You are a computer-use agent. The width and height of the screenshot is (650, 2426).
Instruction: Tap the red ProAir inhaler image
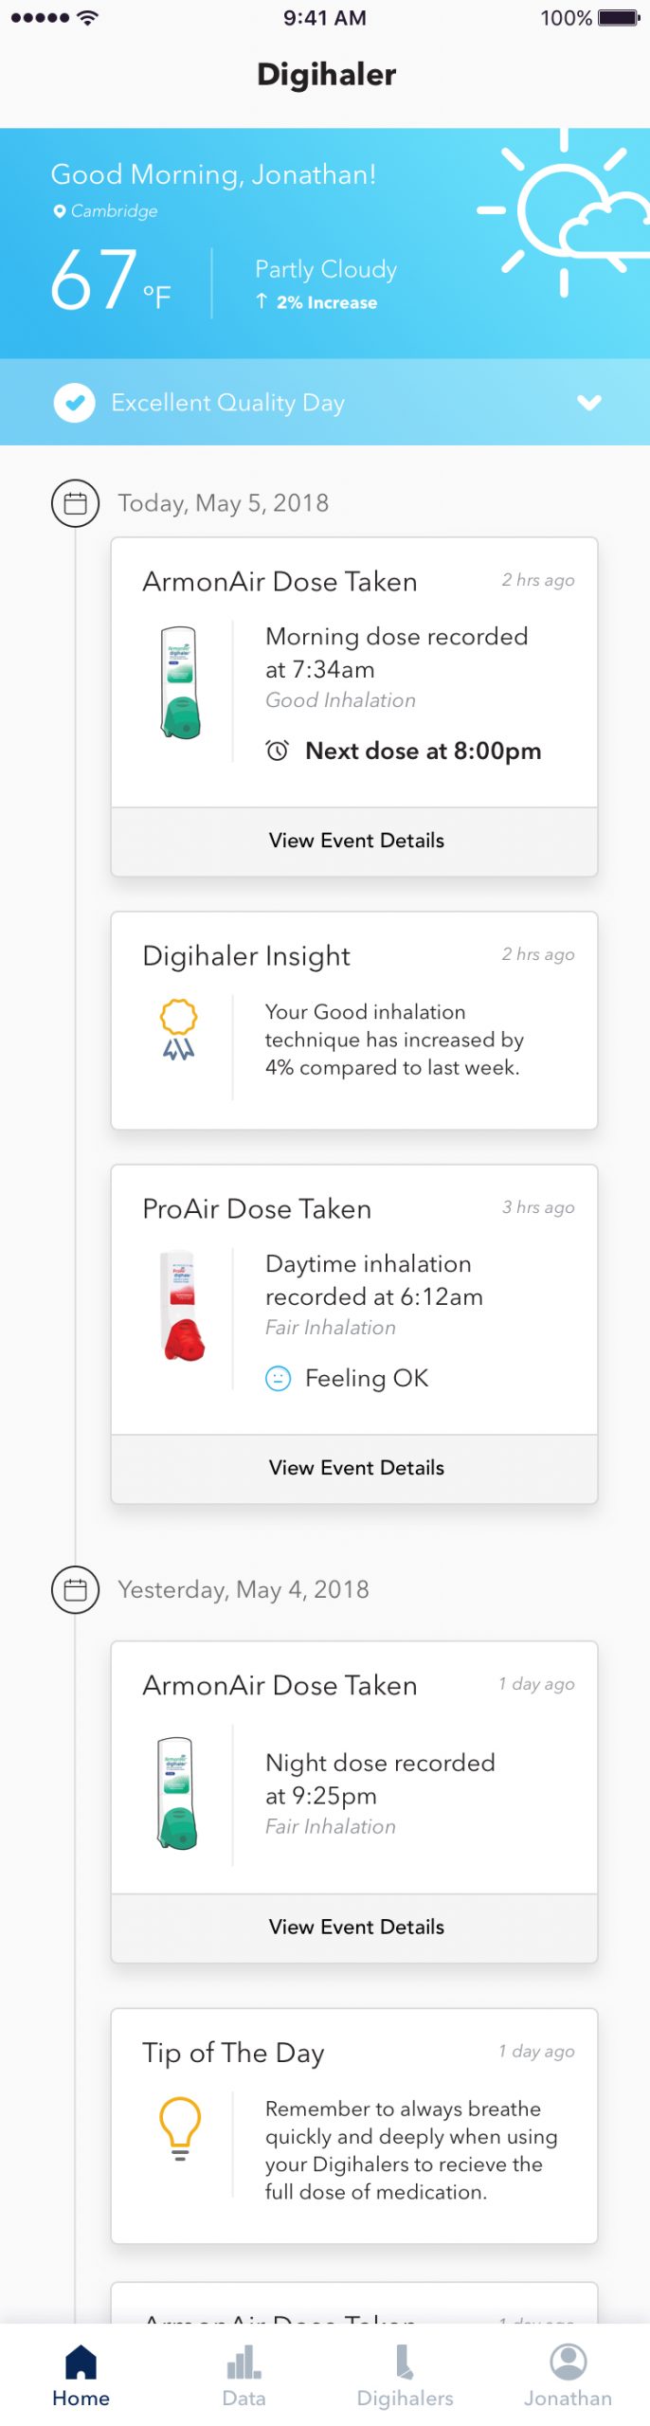pyautogui.click(x=183, y=1307)
